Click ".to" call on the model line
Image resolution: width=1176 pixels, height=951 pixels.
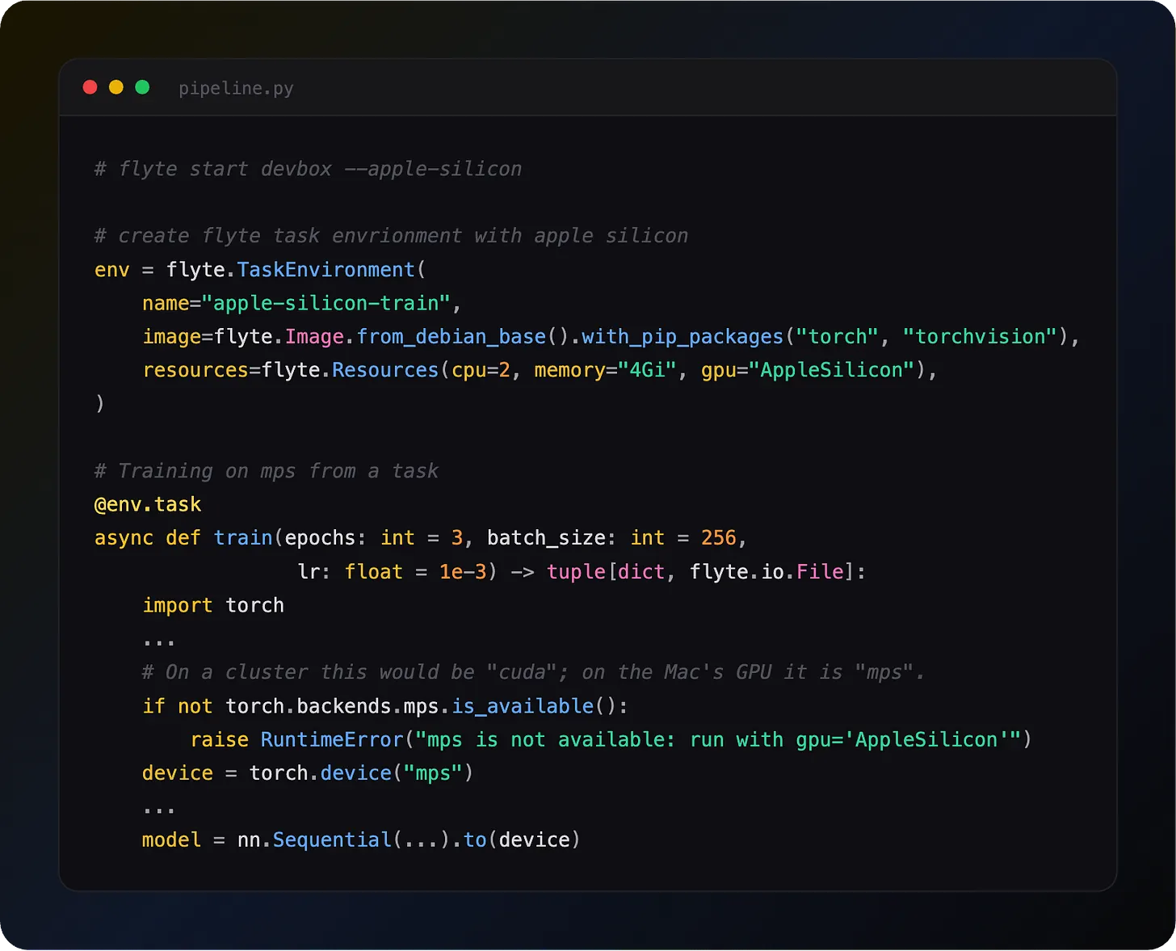point(475,840)
